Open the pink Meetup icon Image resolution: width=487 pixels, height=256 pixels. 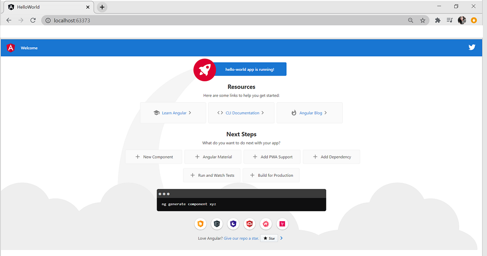click(x=265, y=224)
